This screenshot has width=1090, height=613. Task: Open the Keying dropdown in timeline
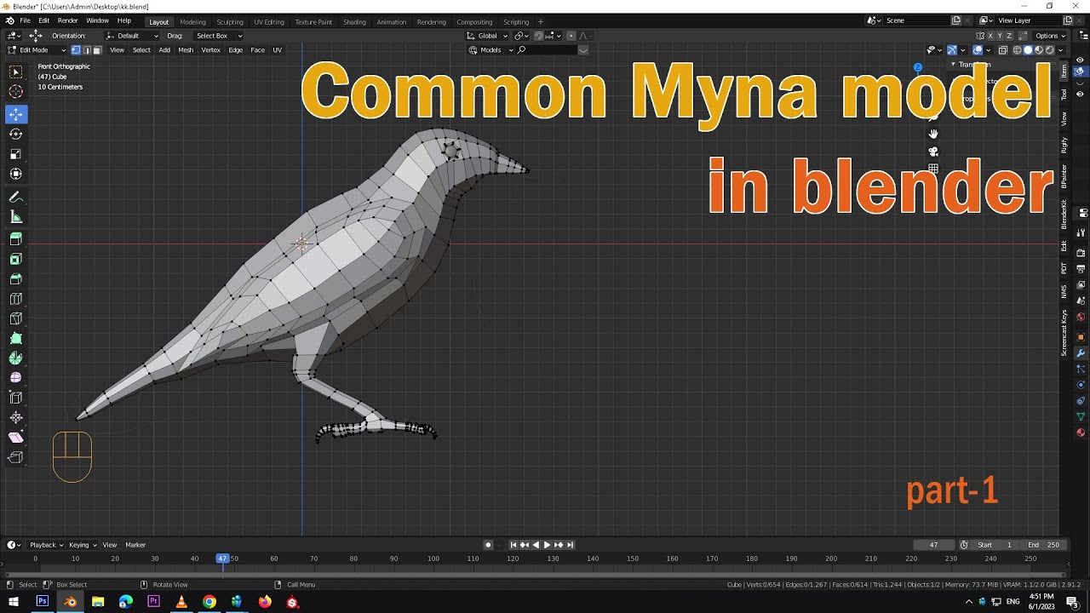click(82, 545)
